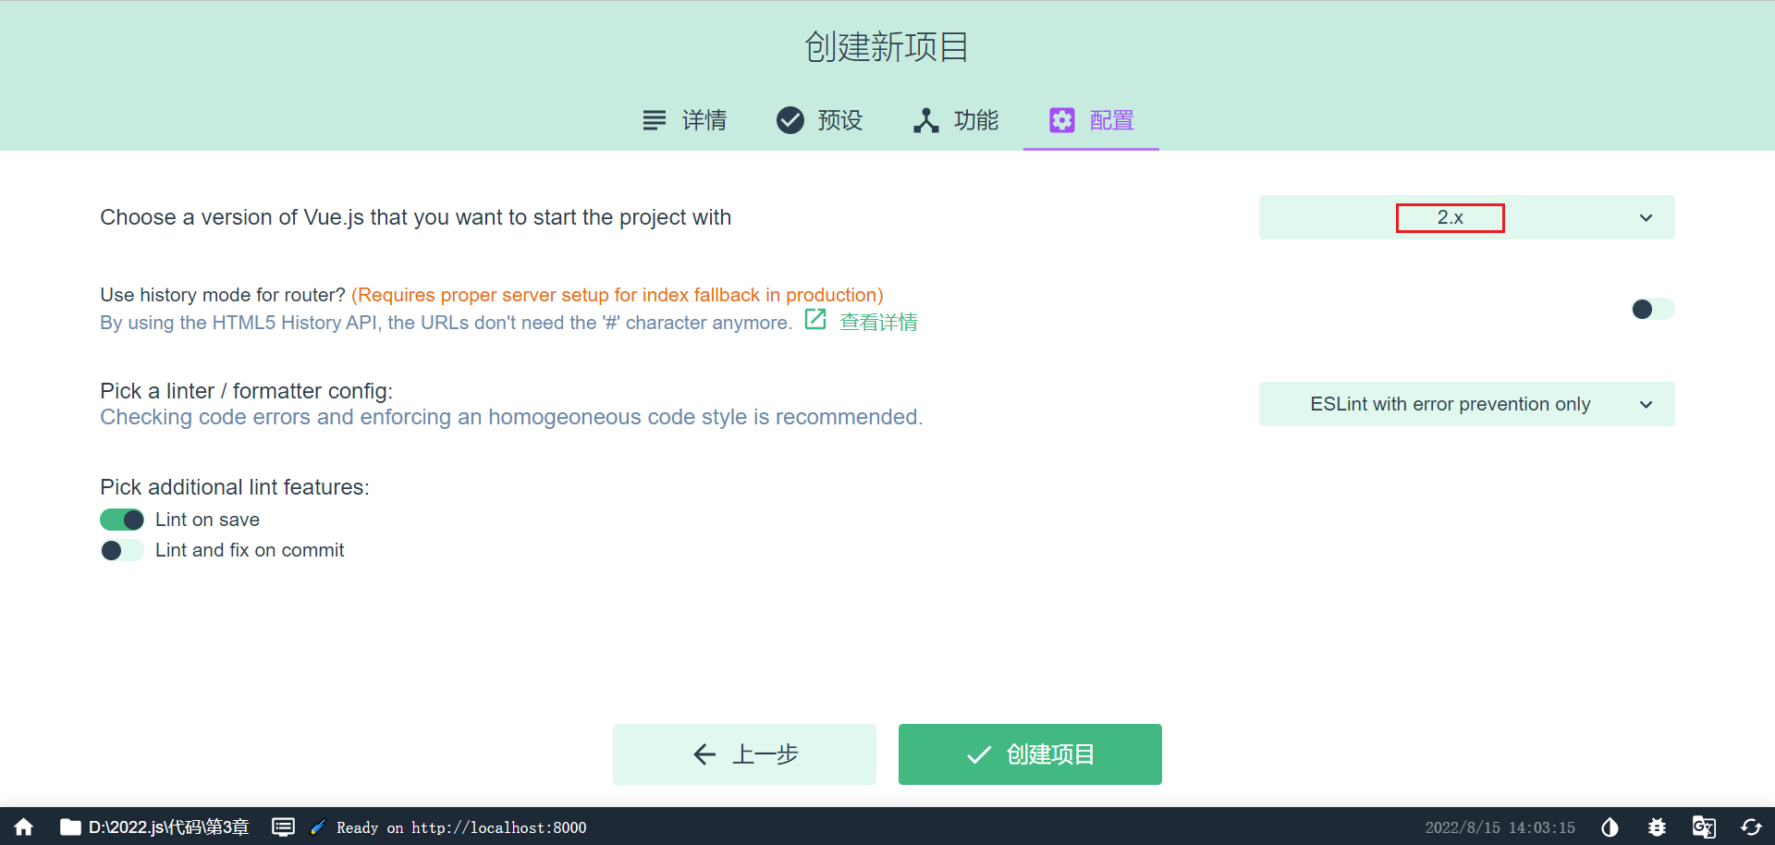Click the 2022/8/15 14:03:15 timestamp
The height and width of the screenshot is (845, 1775).
(x=1500, y=827)
